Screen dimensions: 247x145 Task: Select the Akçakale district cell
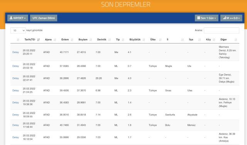pyautogui.click(x=192, y=115)
